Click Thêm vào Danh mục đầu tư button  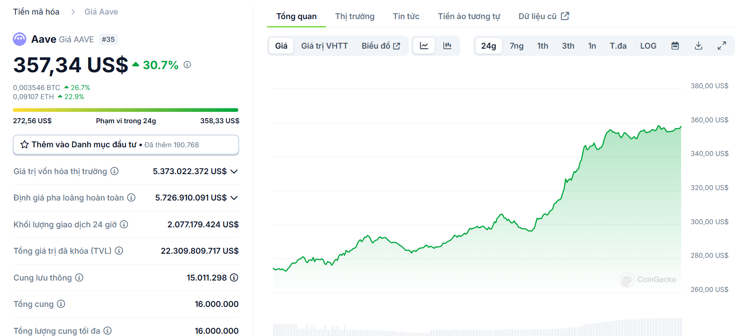(x=126, y=145)
